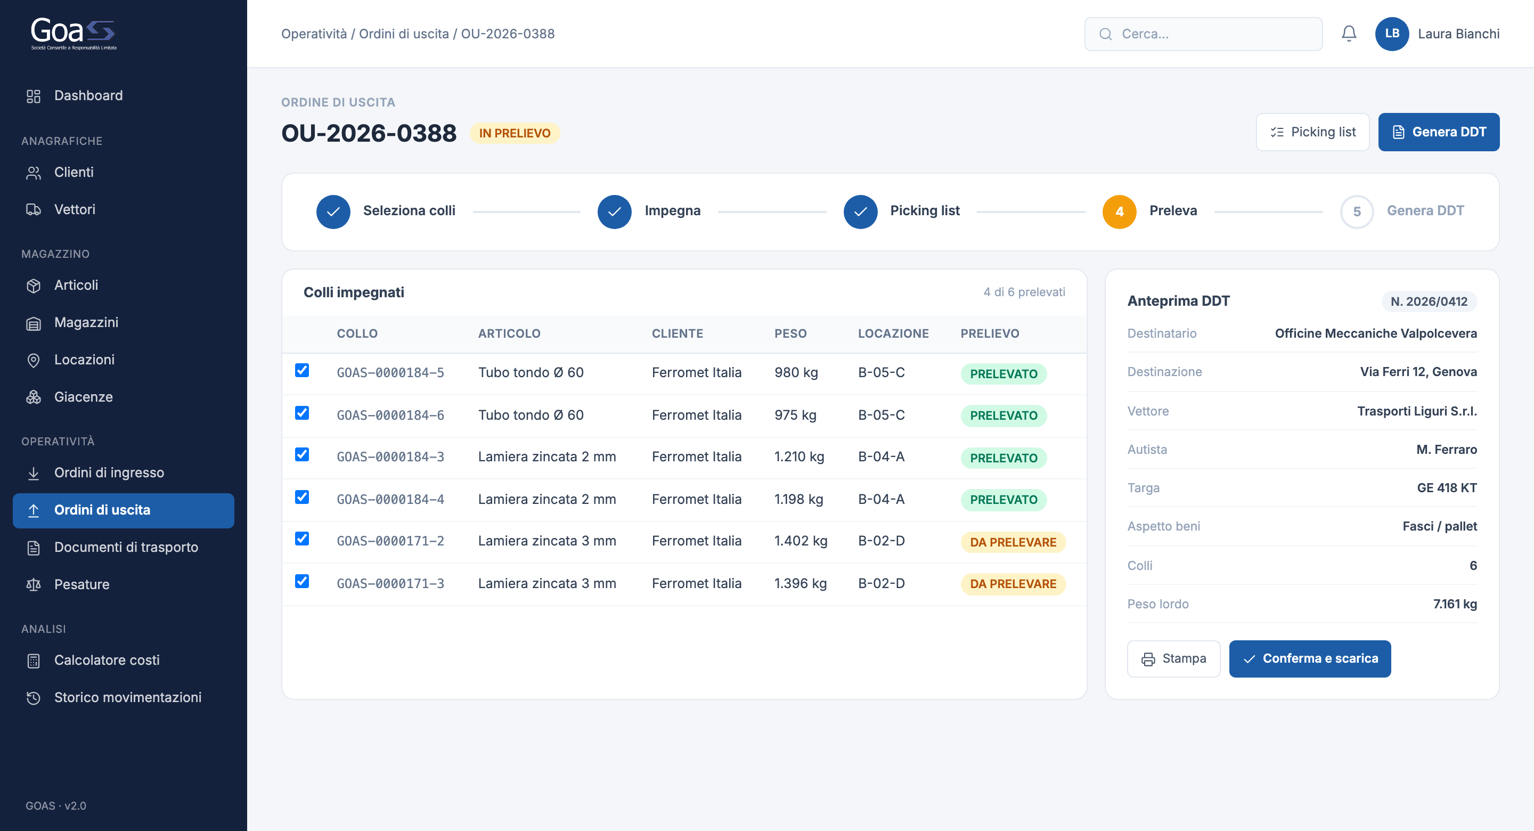Click the Cerca search field
1534x831 pixels.
click(x=1203, y=34)
